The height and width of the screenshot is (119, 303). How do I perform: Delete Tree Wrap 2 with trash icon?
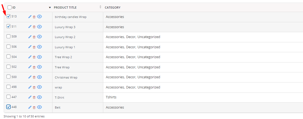(x=34, y=57)
